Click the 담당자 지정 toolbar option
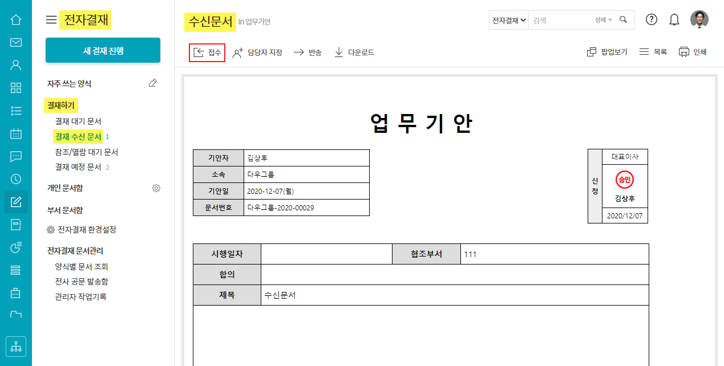Screen dimensions: 724x366 [x=257, y=52]
